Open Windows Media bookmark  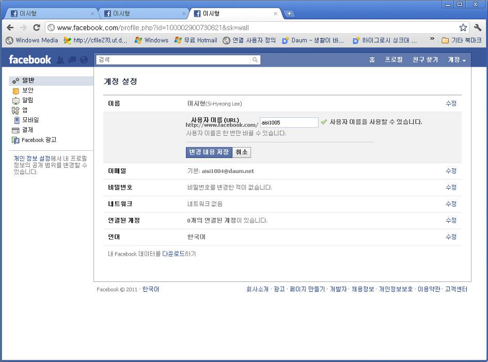tap(32, 40)
